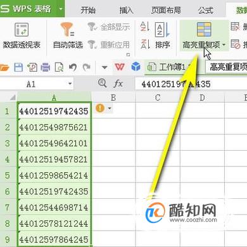Expand the 高亮重复项 dropdown arrow
Image resolution: width=247 pixels, height=247 pixels.
(x=224, y=45)
